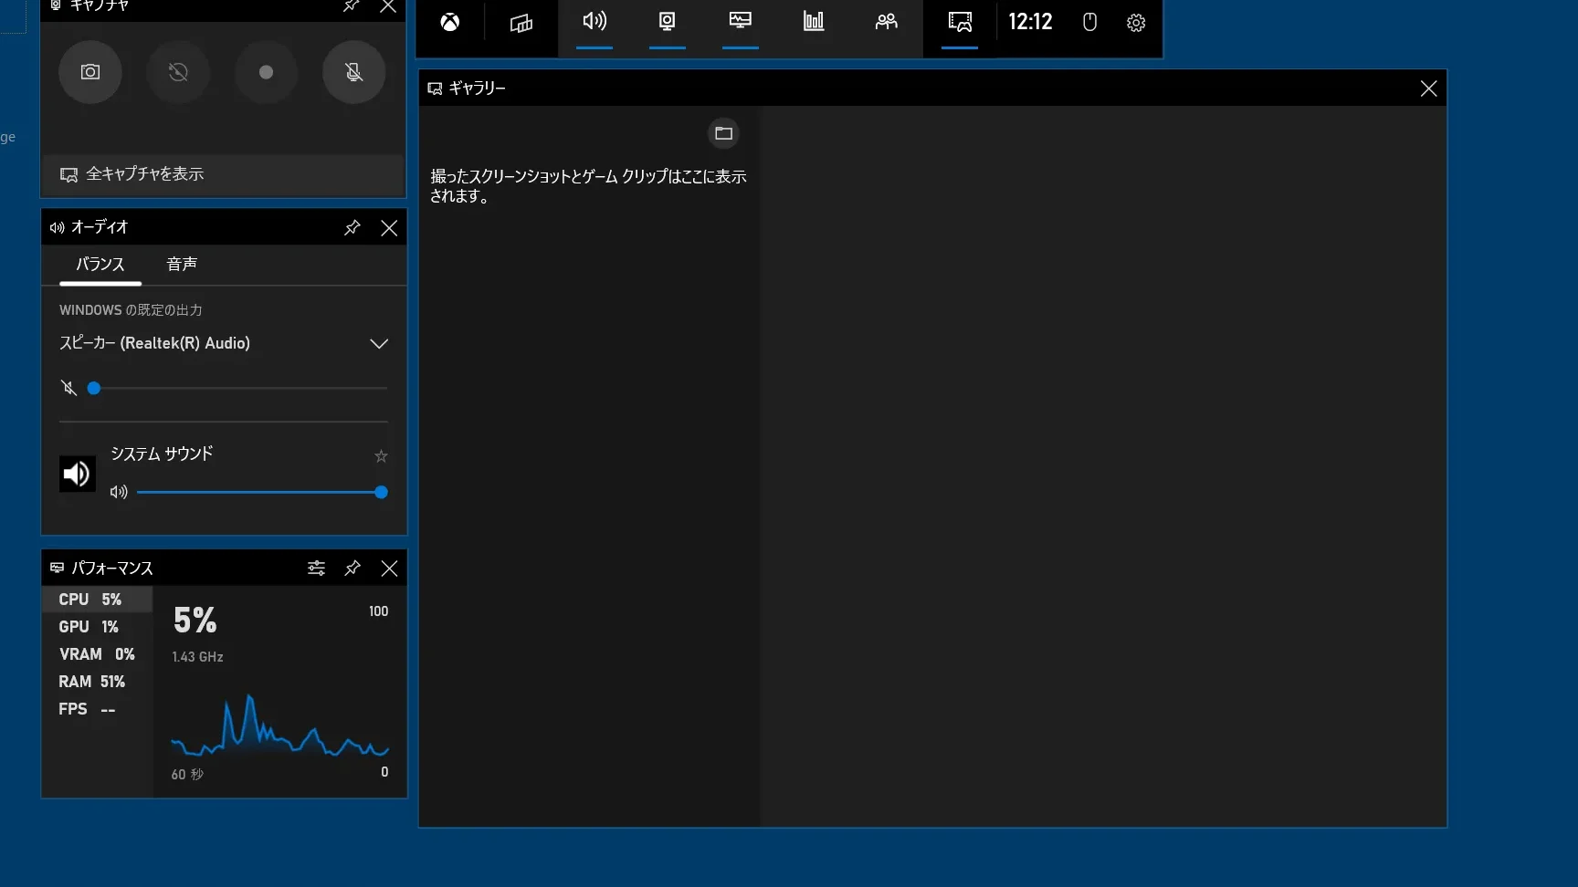The height and width of the screenshot is (887, 1578).
Task: Open the Xbox home icon in top bar
Action: [x=447, y=22]
